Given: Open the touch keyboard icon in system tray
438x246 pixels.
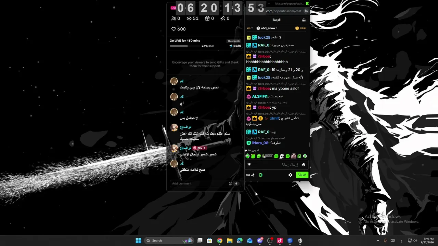Looking at the screenshot, I should click(393, 241).
